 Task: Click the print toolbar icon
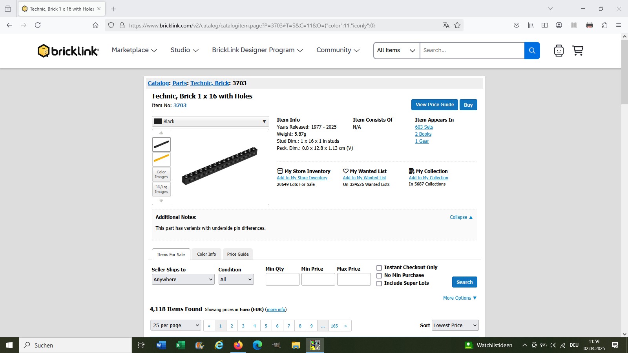click(x=590, y=25)
